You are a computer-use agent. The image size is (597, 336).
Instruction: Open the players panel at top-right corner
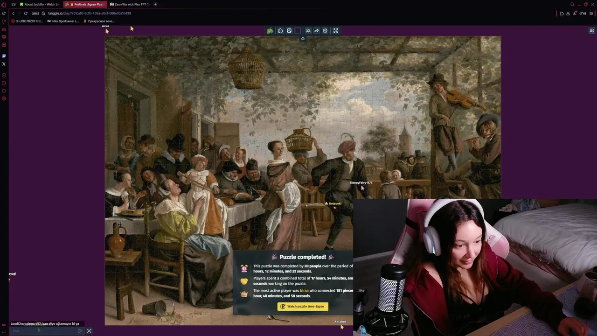click(591, 31)
